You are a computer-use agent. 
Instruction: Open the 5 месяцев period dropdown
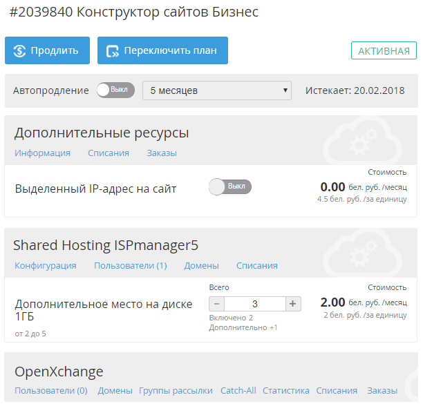coord(217,90)
